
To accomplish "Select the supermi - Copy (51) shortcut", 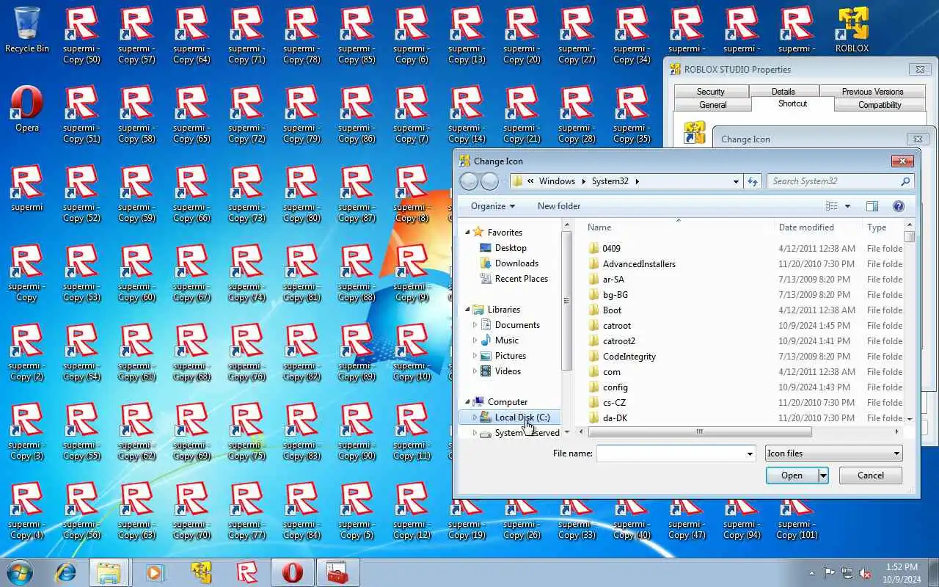I will click(81, 114).
